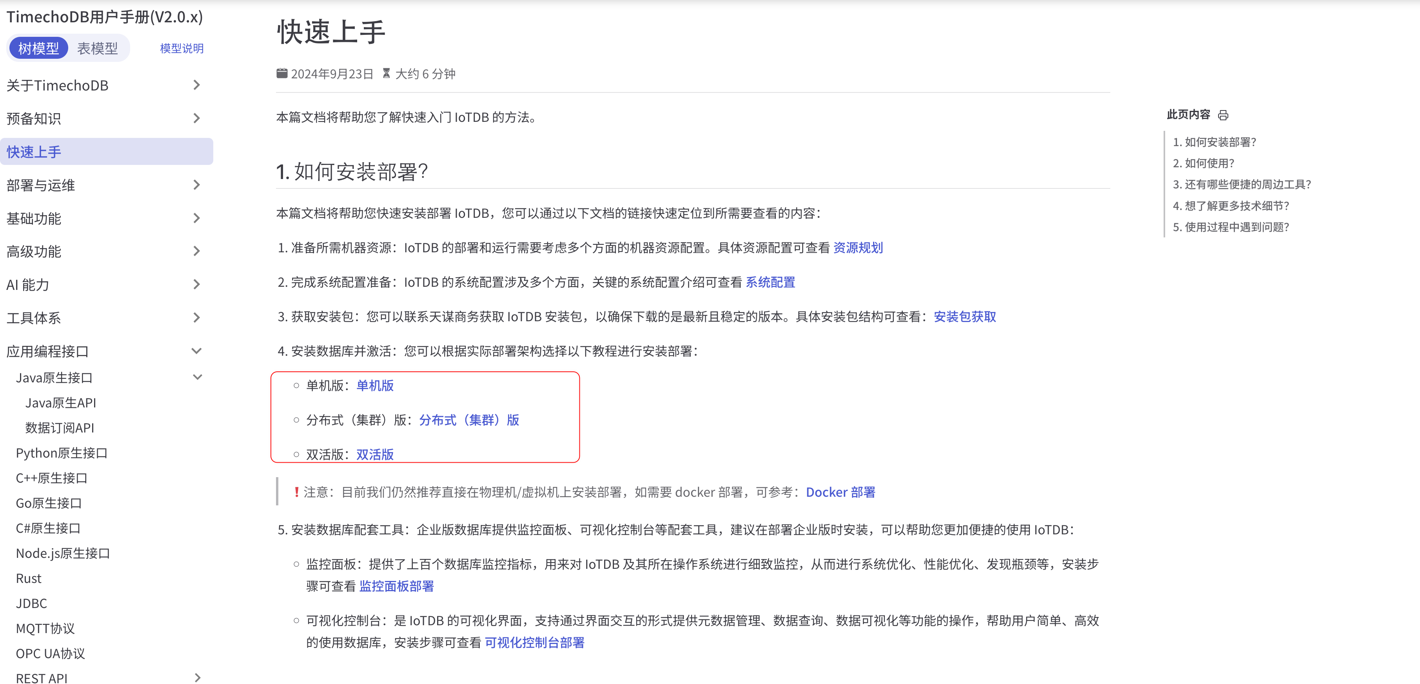Viewport: 1420px width, 684px height.
Task: Jump to '2. 如何使用?' in page outline
Action: click(x=1203, y=163)
